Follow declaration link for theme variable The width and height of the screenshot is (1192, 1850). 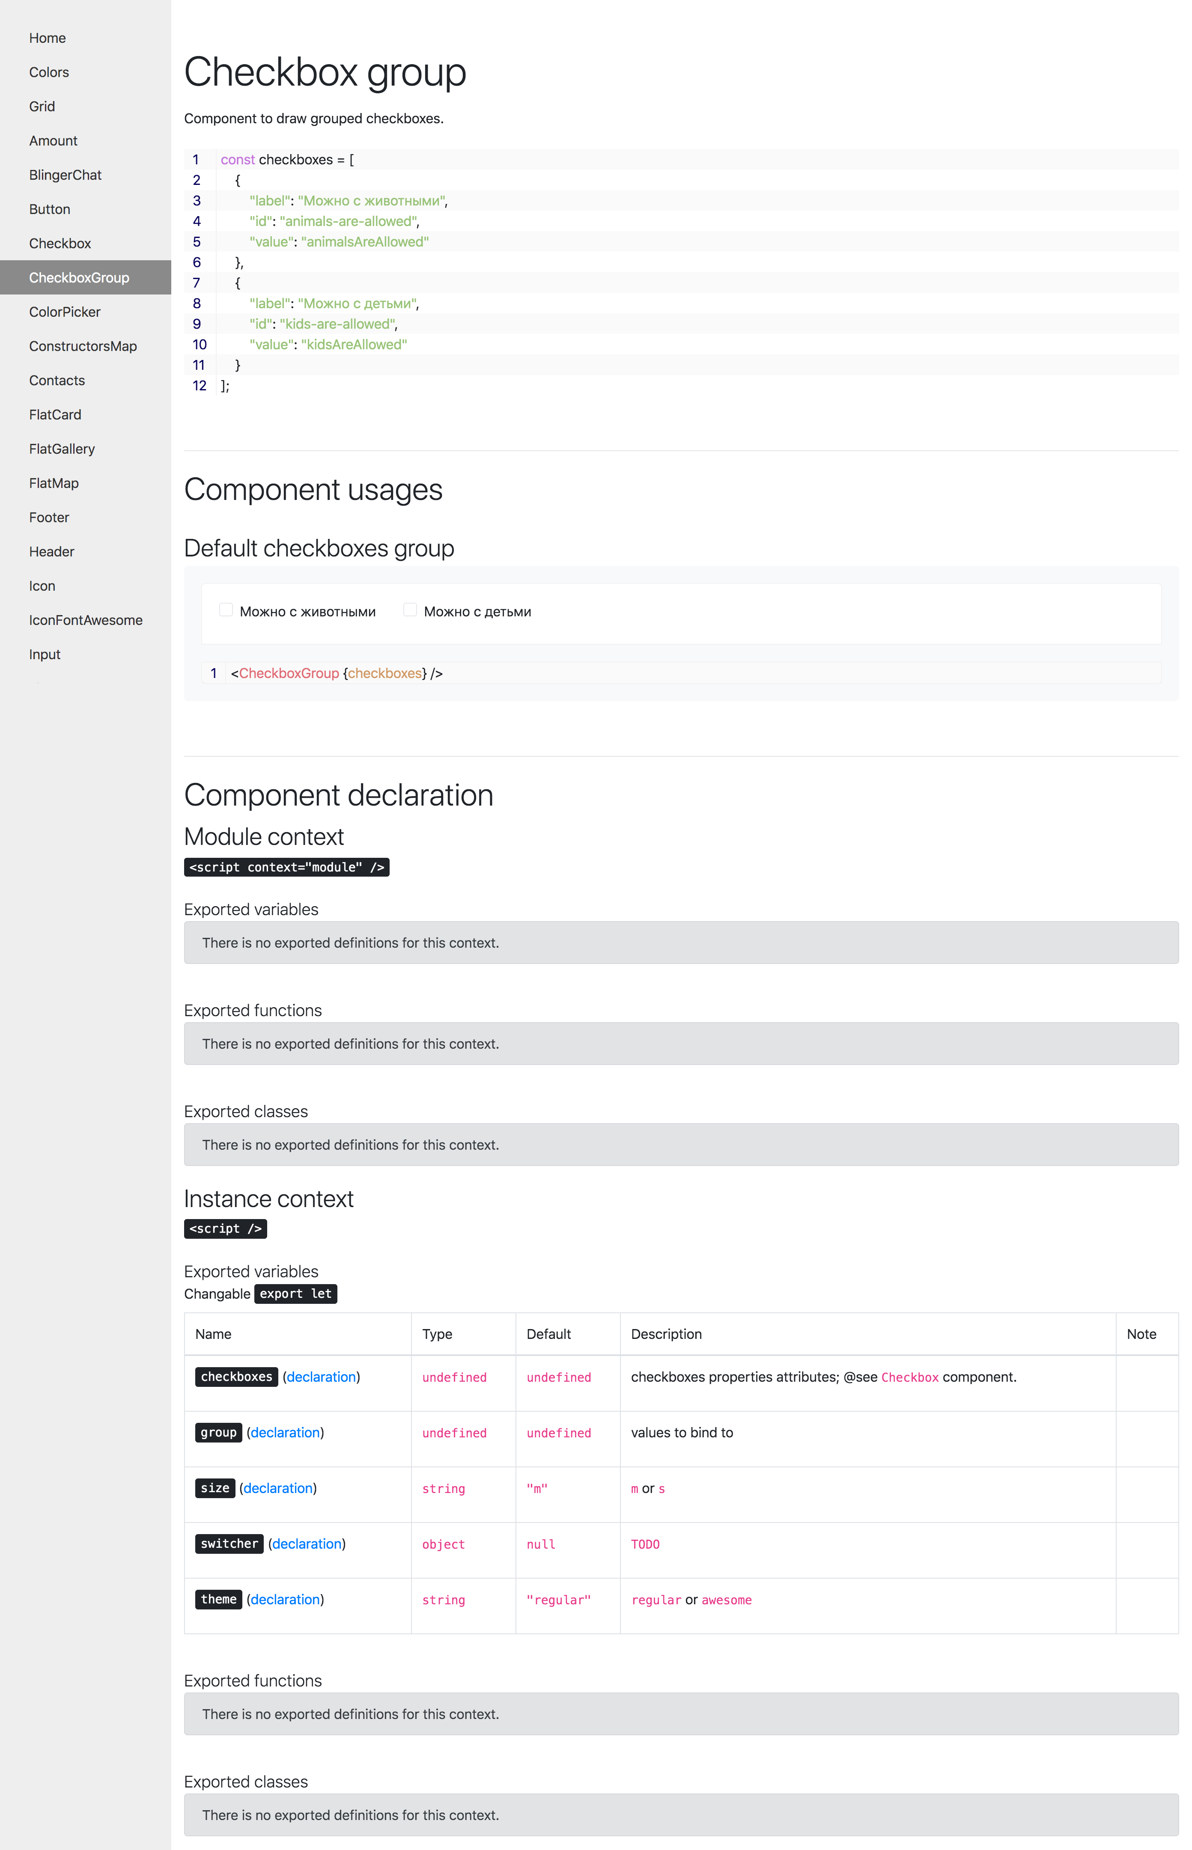[285, 1599]
